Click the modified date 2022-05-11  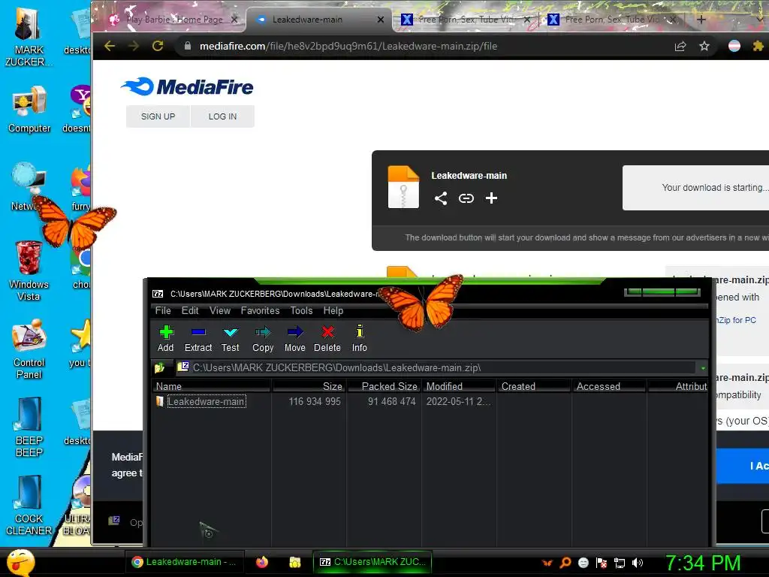(x=457, y=401)
